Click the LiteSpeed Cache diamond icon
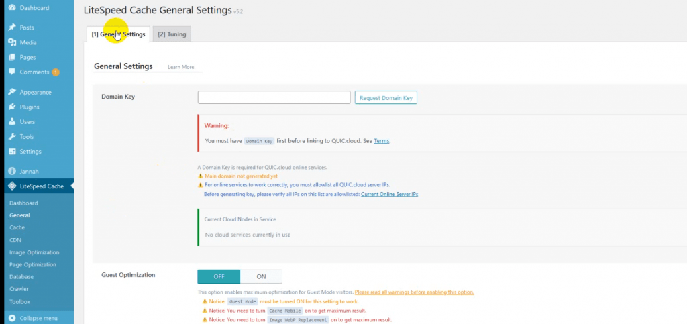687x324 pixels. click(x=12, y=186)
